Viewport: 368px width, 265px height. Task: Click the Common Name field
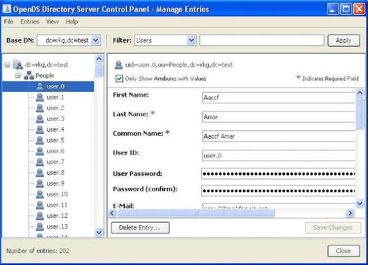point(278,136)
